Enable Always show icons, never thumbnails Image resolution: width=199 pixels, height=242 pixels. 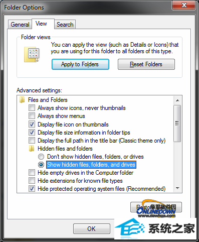point(32,108)
